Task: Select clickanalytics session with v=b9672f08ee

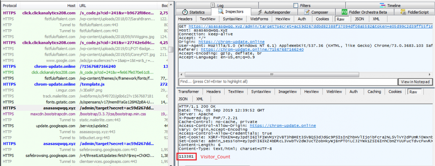Action: coord(84,13)
